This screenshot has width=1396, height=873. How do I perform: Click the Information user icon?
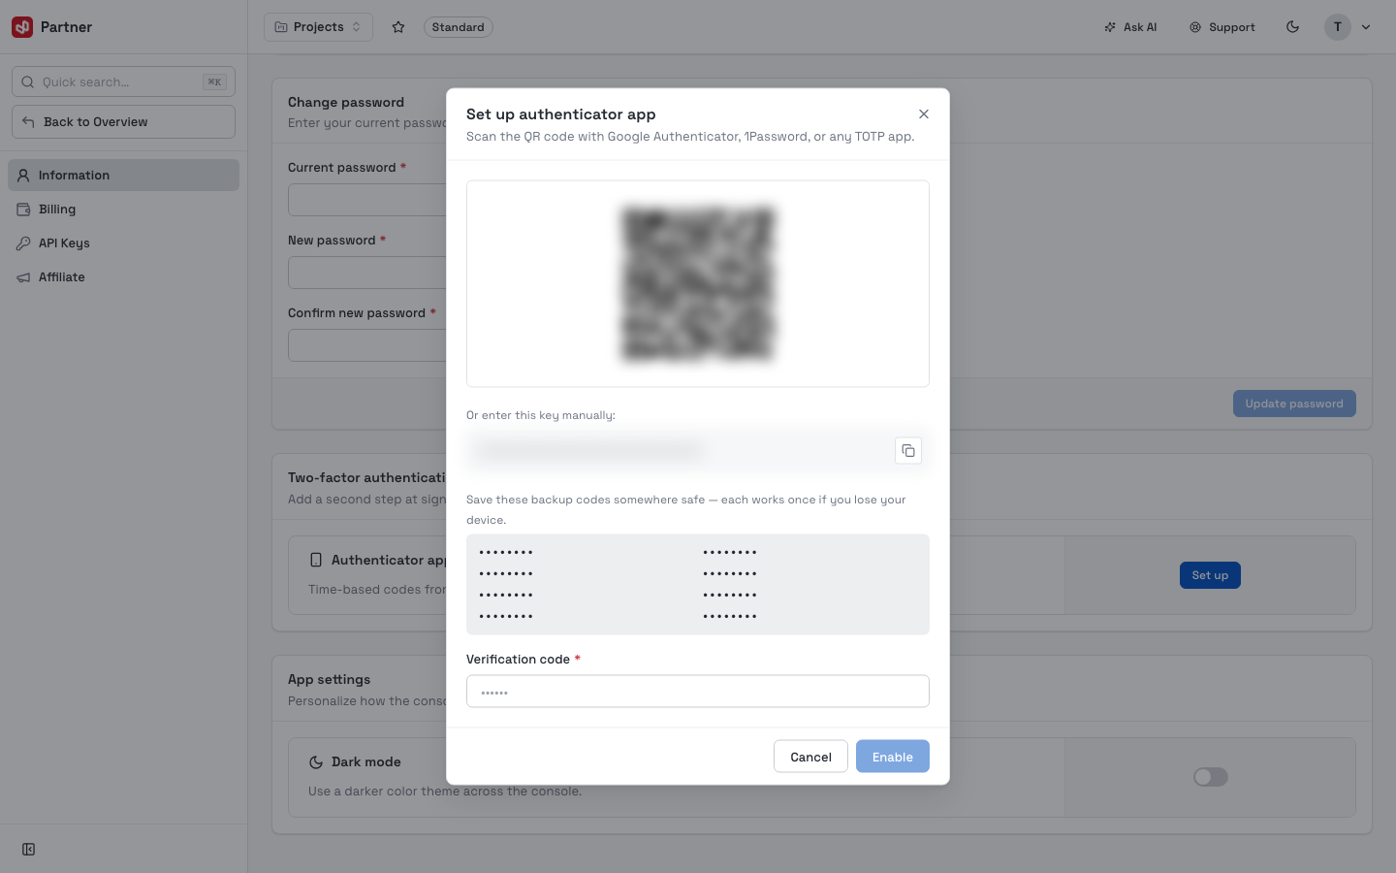click(x=23, y=176)
